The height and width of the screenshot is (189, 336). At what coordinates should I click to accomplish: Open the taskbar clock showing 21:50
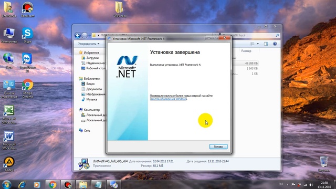point(324,185)
